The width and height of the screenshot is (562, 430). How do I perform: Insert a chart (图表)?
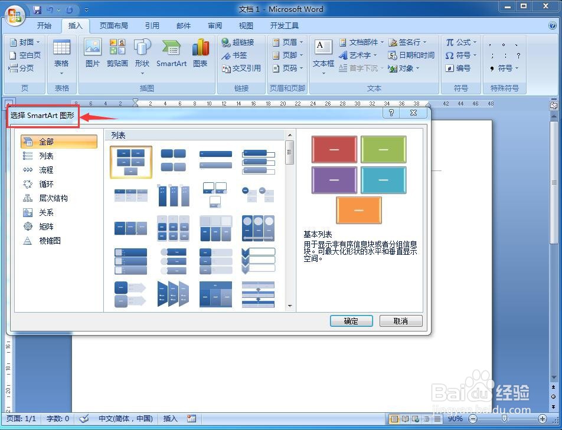(x=200, y=53)
